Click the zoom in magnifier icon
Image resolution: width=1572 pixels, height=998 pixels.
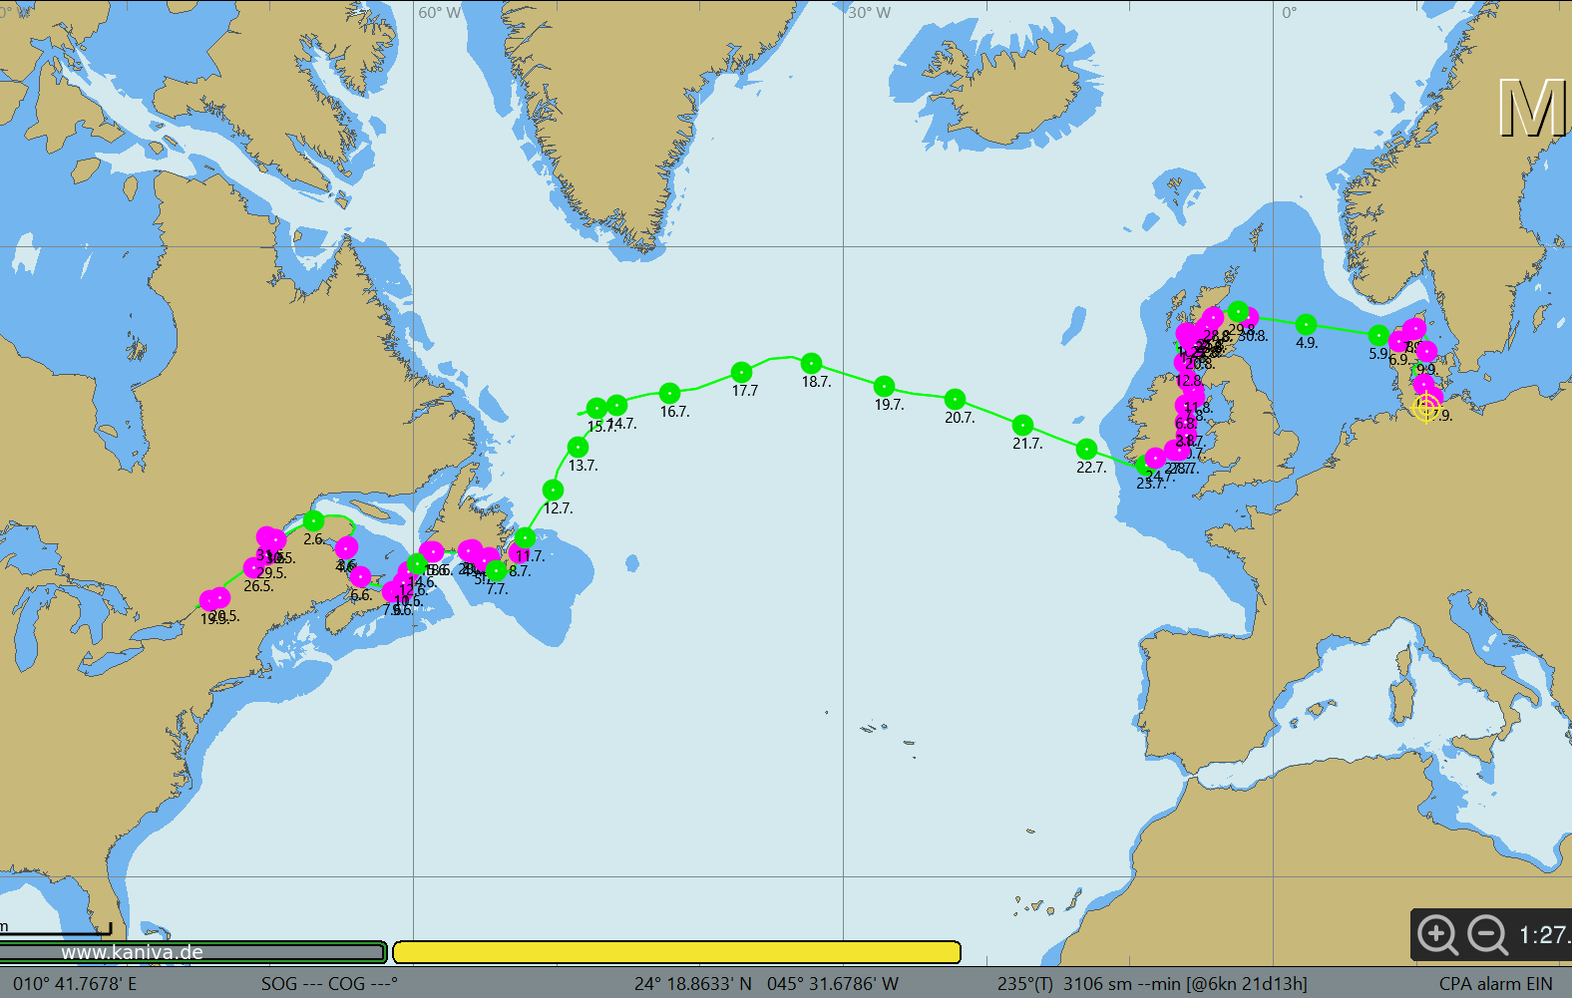(1436, 935)
